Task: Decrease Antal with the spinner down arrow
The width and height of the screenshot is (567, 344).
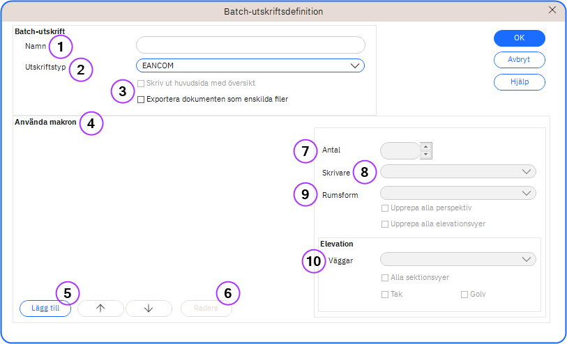Action: click(427, 155)
